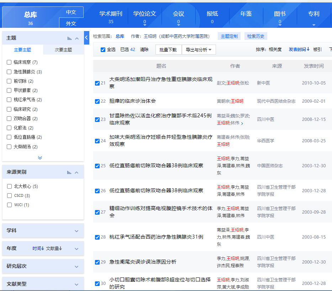Image resolution: width=332 pixels, height=291 pixels.
Task: Click the 批量下载 button
Action: tap(168, 50)
